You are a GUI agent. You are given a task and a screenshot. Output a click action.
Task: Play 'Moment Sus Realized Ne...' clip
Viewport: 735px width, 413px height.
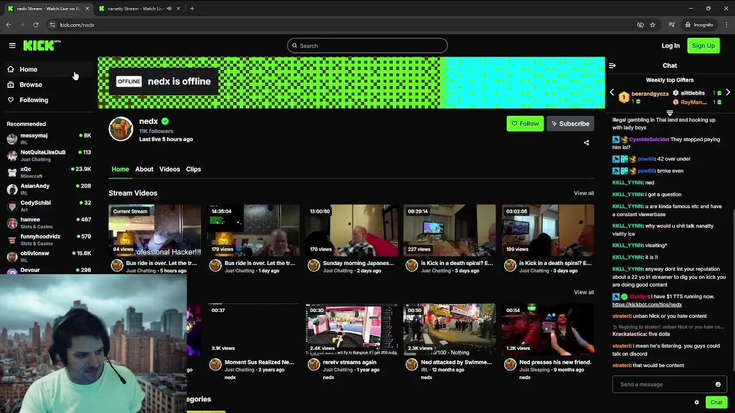[253, 330]
